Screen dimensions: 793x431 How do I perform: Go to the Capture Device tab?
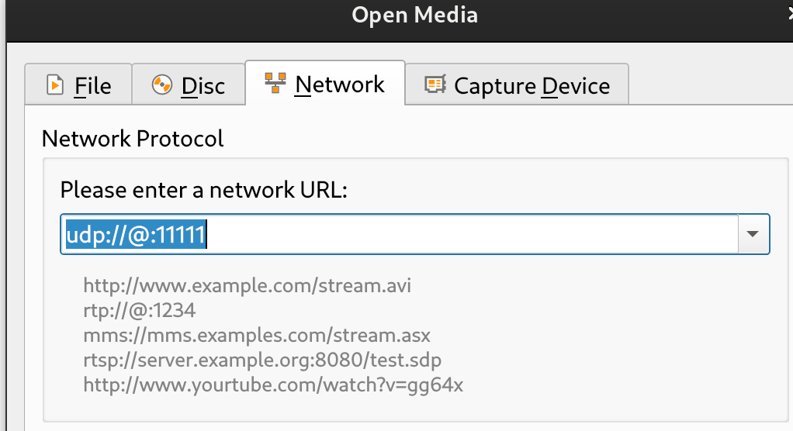tap(532, 85)
